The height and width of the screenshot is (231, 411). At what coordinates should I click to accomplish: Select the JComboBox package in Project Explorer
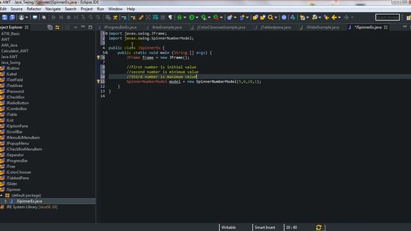(x=17, y=108)
